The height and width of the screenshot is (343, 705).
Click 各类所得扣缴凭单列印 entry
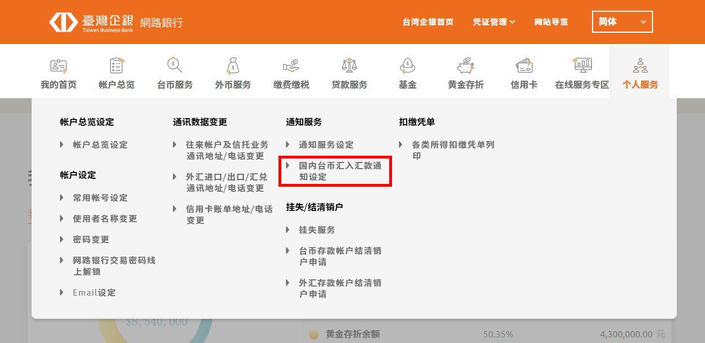point(452,150)
